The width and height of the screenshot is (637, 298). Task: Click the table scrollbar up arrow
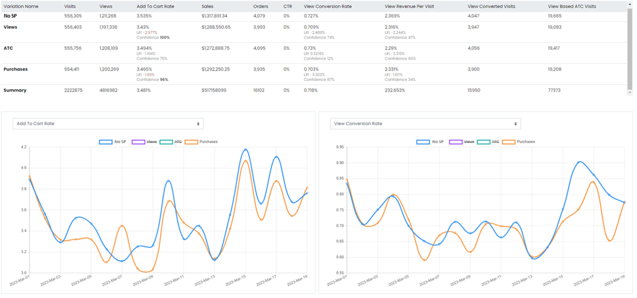coord(630,4)
